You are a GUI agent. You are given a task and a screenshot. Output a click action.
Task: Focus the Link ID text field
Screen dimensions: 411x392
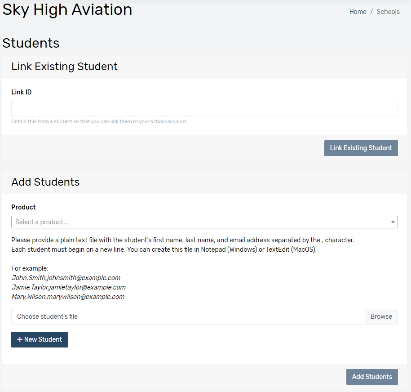click(204, 109)
